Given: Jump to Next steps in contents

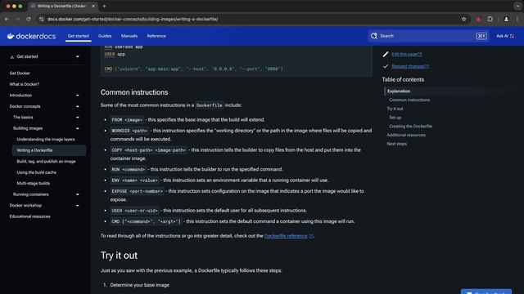Looking at the screenshot, I should point(396,144).
